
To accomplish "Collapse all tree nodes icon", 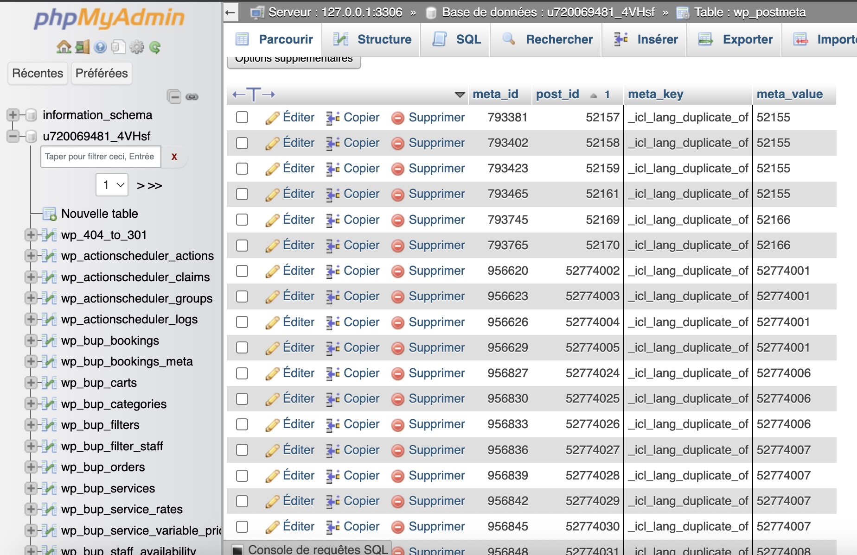I will [174, 96].
